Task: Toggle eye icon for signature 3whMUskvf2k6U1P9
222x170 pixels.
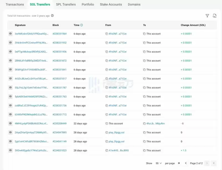Action: (10, 34)
